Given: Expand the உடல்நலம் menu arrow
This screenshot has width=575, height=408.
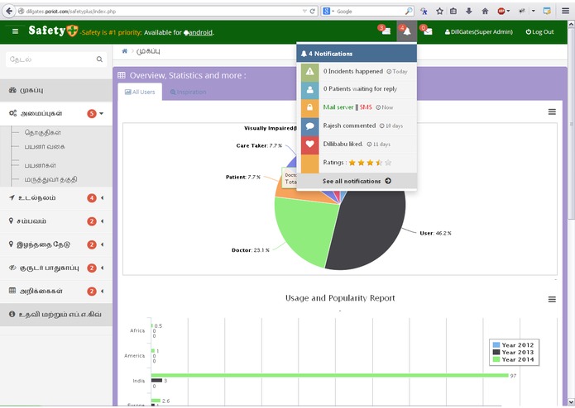Looking at the screenshot, I should (x=102, y=198).
